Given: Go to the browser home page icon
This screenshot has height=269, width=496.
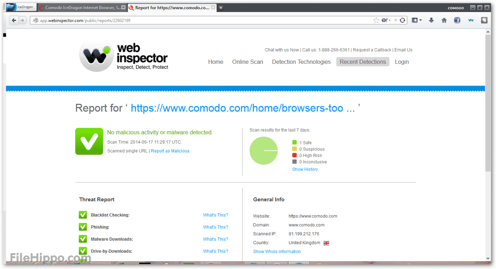Looking at the screenshot, I should (444, 21).
